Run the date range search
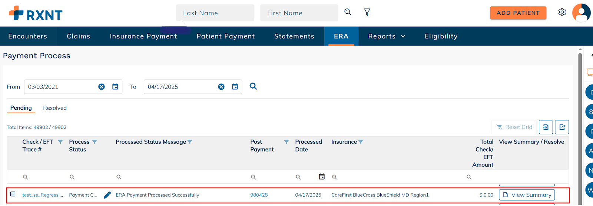This screenshot has height=206, width=593. pos(253,86)
